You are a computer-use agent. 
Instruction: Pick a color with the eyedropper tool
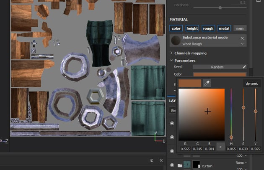coord(207,83)
